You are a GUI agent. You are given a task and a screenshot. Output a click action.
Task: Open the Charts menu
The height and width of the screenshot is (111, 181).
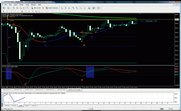coord(21,5)
